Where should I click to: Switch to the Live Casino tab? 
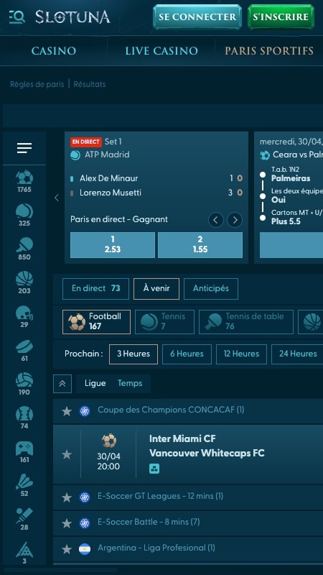coord(161,51)
